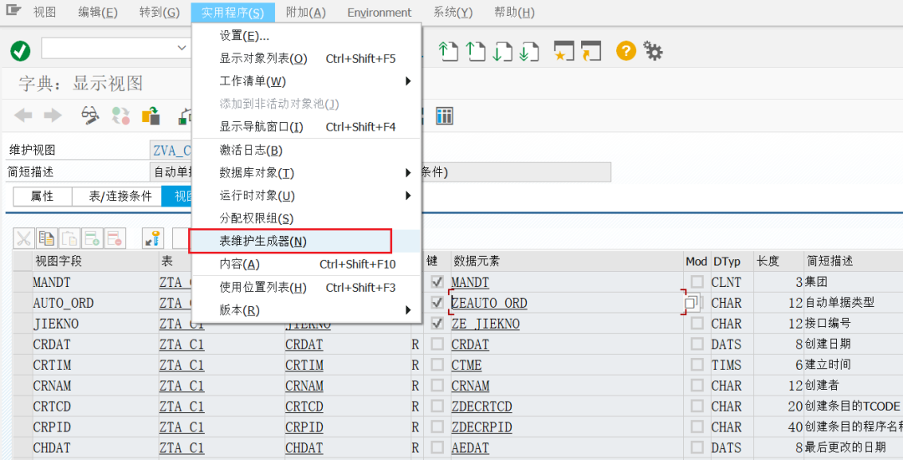
Task: Open the 视图 menu
Action: click(x=45, y=12)
